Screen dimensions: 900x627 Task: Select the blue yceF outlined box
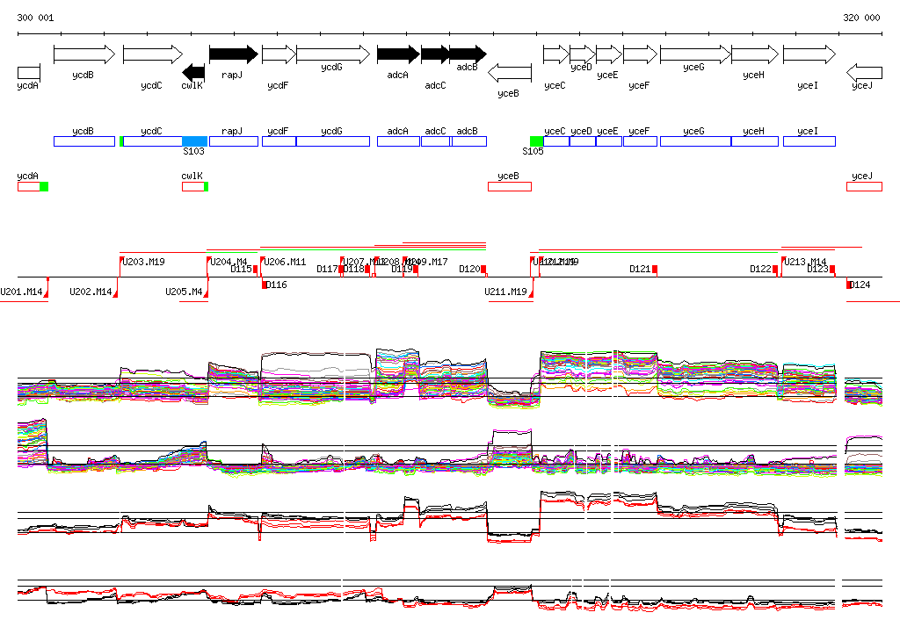point(640,141)
